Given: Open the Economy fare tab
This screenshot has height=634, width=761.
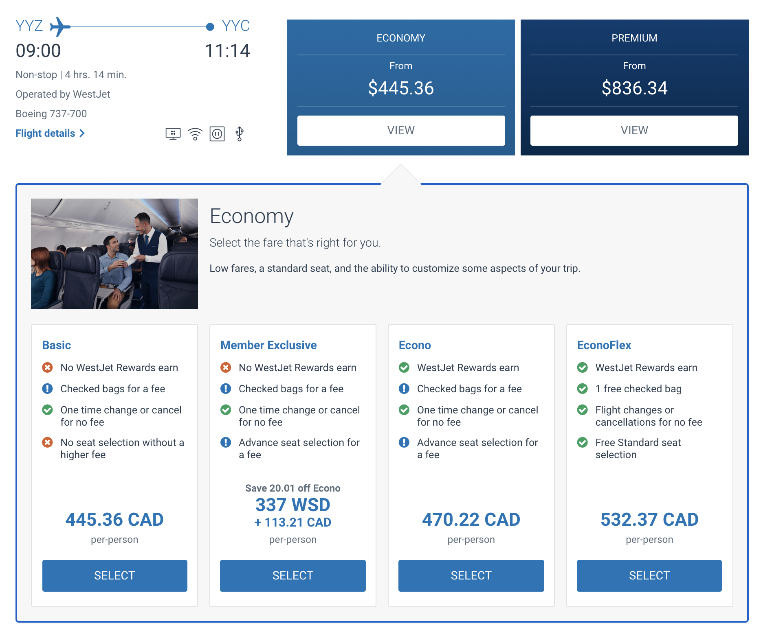Looking at the screenshot, I should coord(401,130).
